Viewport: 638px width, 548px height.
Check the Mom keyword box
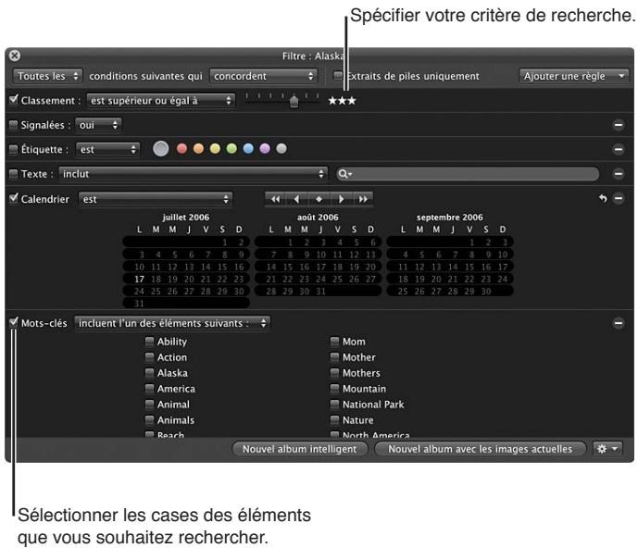334,341
